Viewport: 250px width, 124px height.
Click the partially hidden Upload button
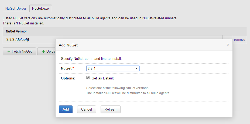[x=46, y=52]
